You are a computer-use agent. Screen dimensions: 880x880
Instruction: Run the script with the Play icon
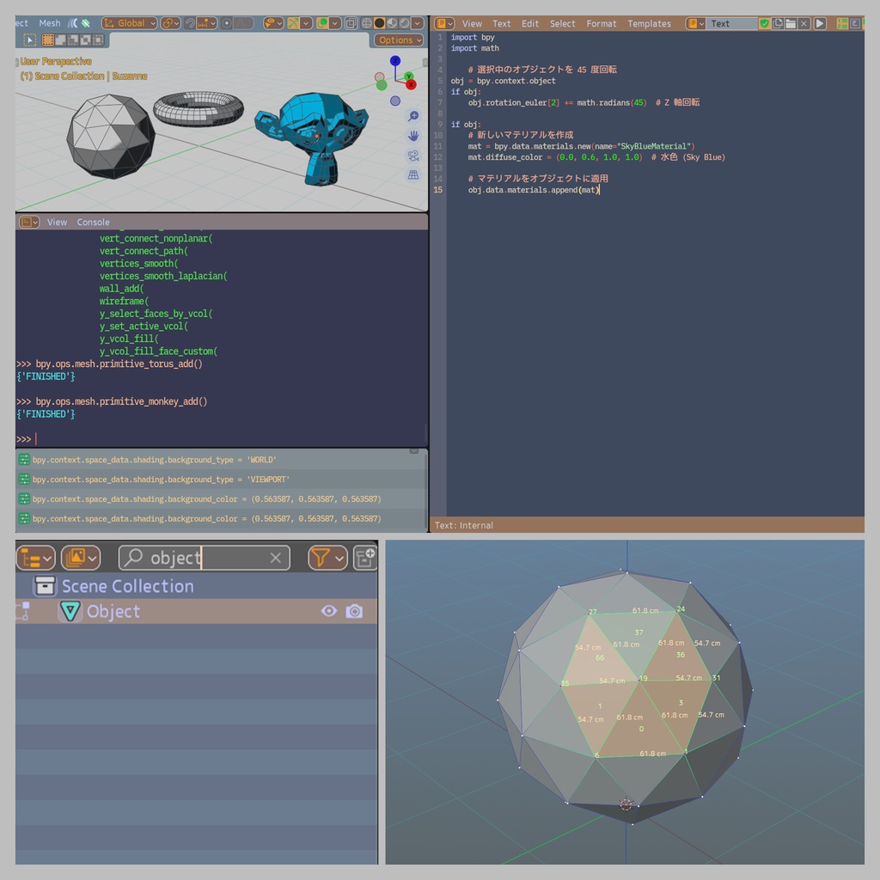tap(819, 23)
